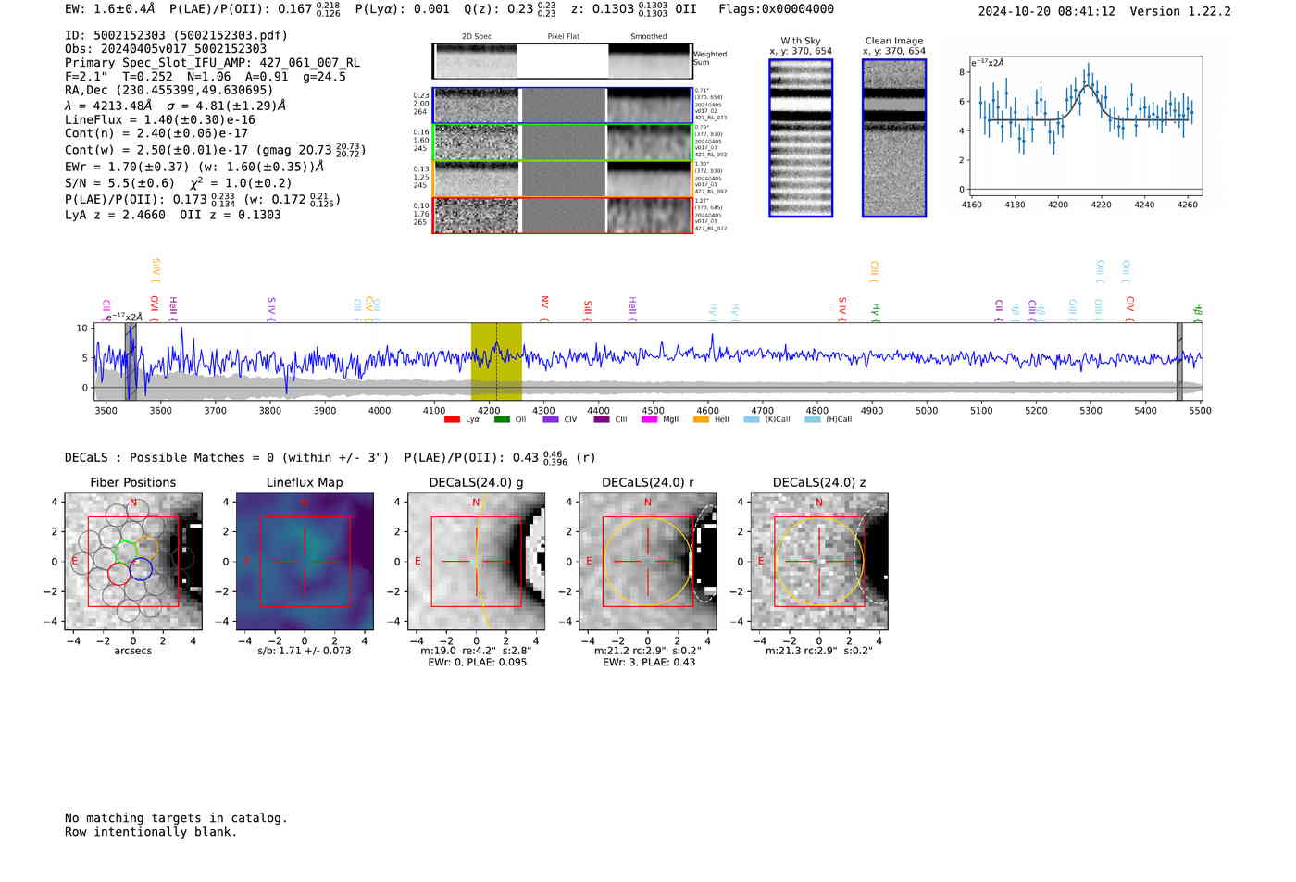Screen dimensions: 1296x882
Task: Click the green-bordered fiber spectrum row
Action: 562,143
